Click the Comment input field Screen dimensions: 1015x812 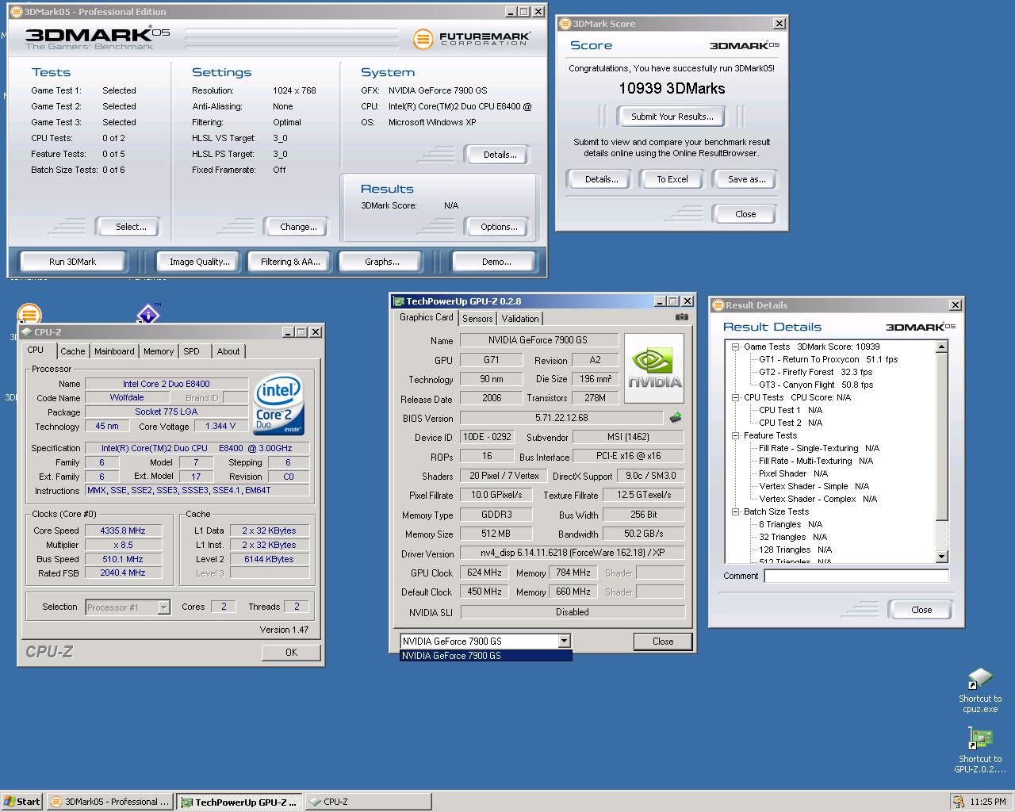[856, 576]
